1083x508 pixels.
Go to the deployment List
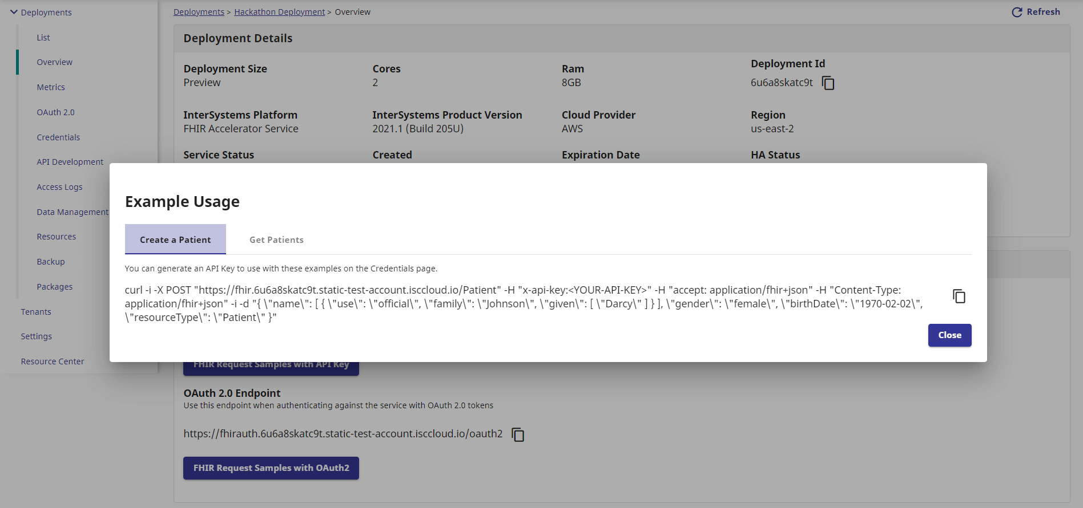point(43,38)
